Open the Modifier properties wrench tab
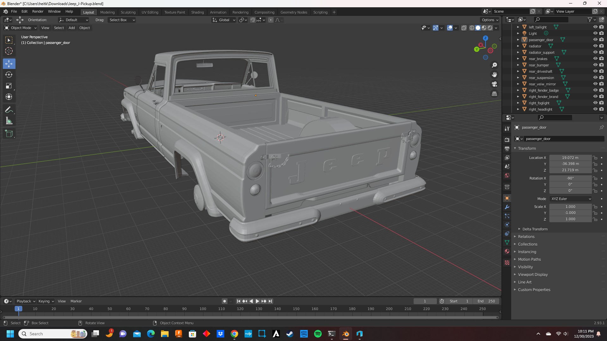607x341 pixels. coord(507,207)
